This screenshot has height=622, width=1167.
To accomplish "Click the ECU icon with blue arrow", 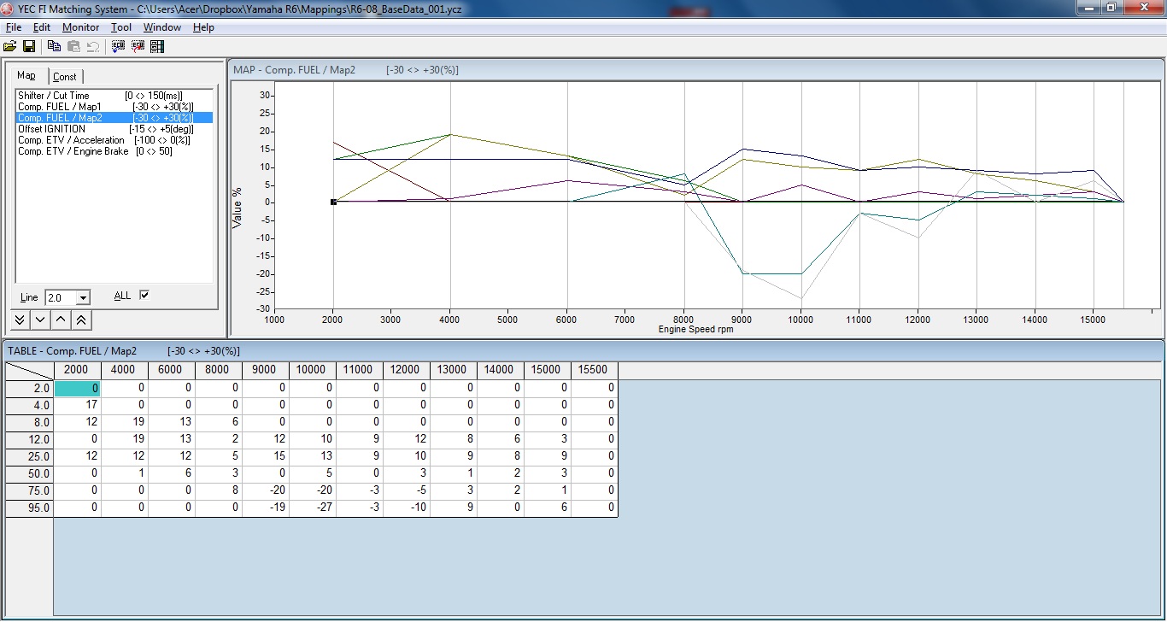I will 118,46.
